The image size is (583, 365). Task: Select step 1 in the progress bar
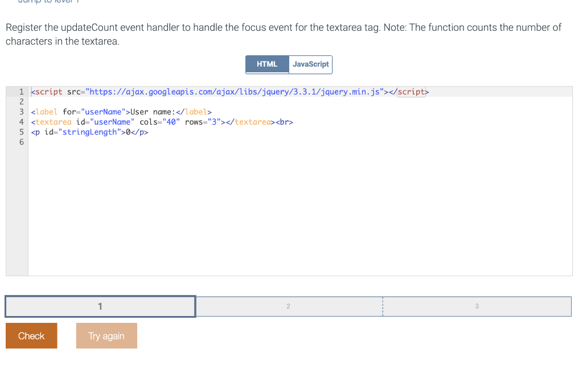pos(100,306)
